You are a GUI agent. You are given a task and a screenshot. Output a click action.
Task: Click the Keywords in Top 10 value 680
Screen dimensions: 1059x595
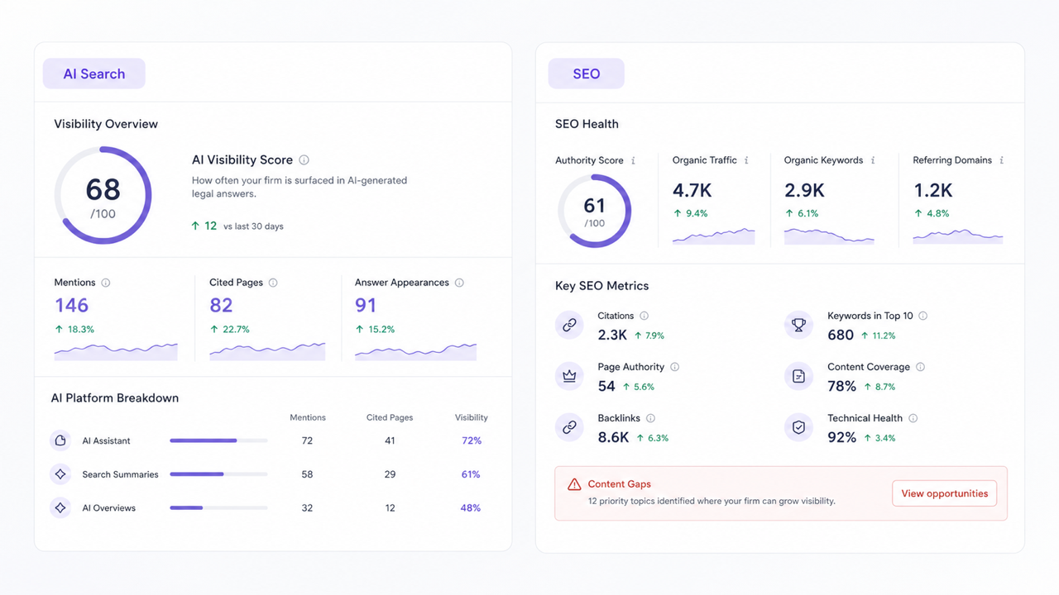[x=841, y=335]
